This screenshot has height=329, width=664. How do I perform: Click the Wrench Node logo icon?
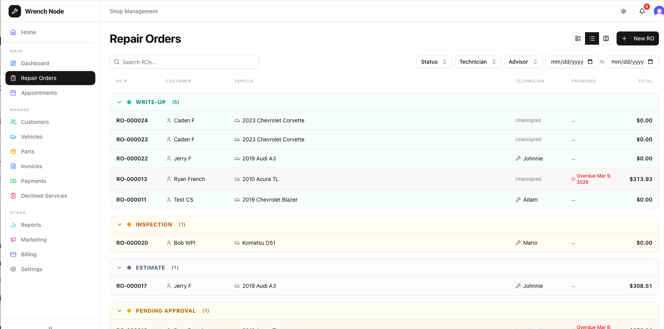point(15,11)
